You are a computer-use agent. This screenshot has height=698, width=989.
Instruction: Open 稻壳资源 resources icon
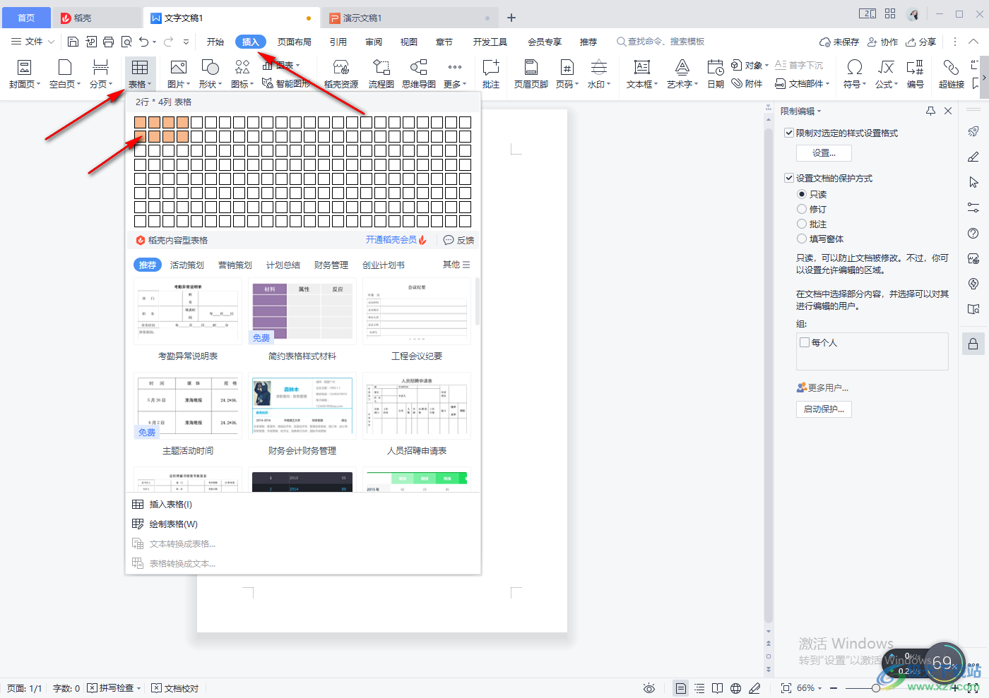tap(341, 67)
